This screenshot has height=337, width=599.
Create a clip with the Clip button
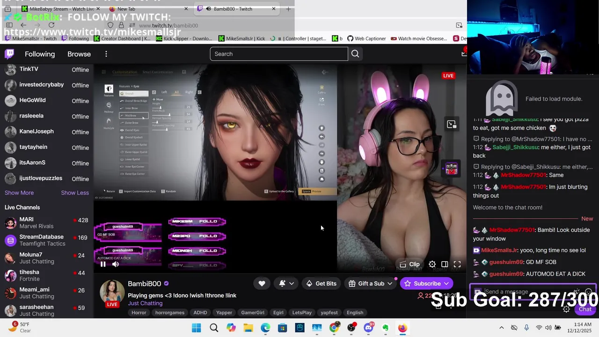point(410,264)
